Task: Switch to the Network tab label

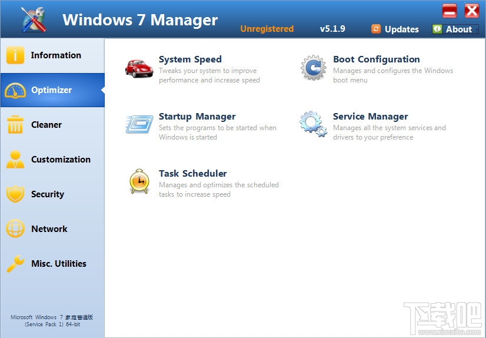Action: click(49, 229)
